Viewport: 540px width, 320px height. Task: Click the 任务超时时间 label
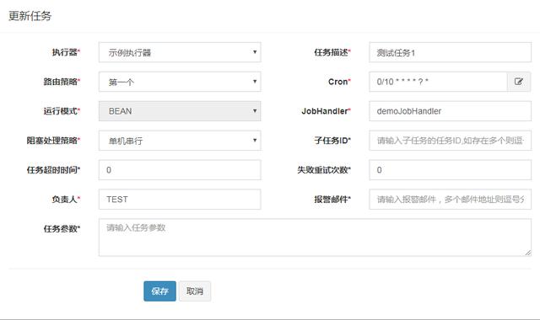[53, 170]
